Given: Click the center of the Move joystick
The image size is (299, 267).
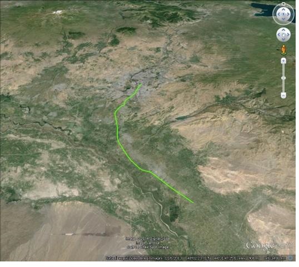Looking at the screenshot, I should tap(283, 34).
